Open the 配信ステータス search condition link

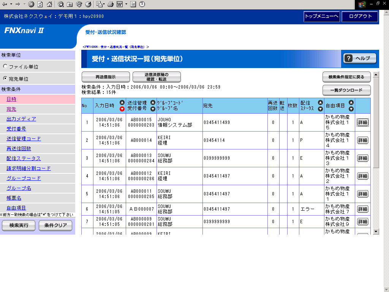[24, 159]
